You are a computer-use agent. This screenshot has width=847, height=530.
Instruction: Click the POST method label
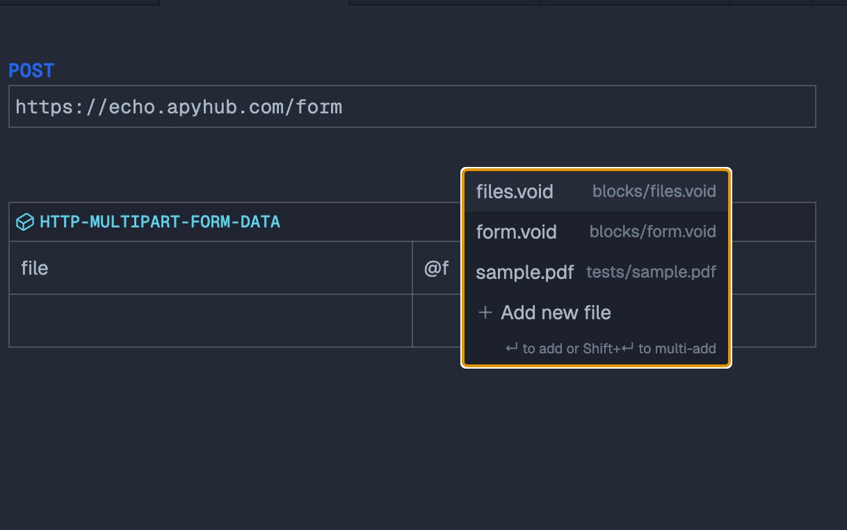pos(31,70)
